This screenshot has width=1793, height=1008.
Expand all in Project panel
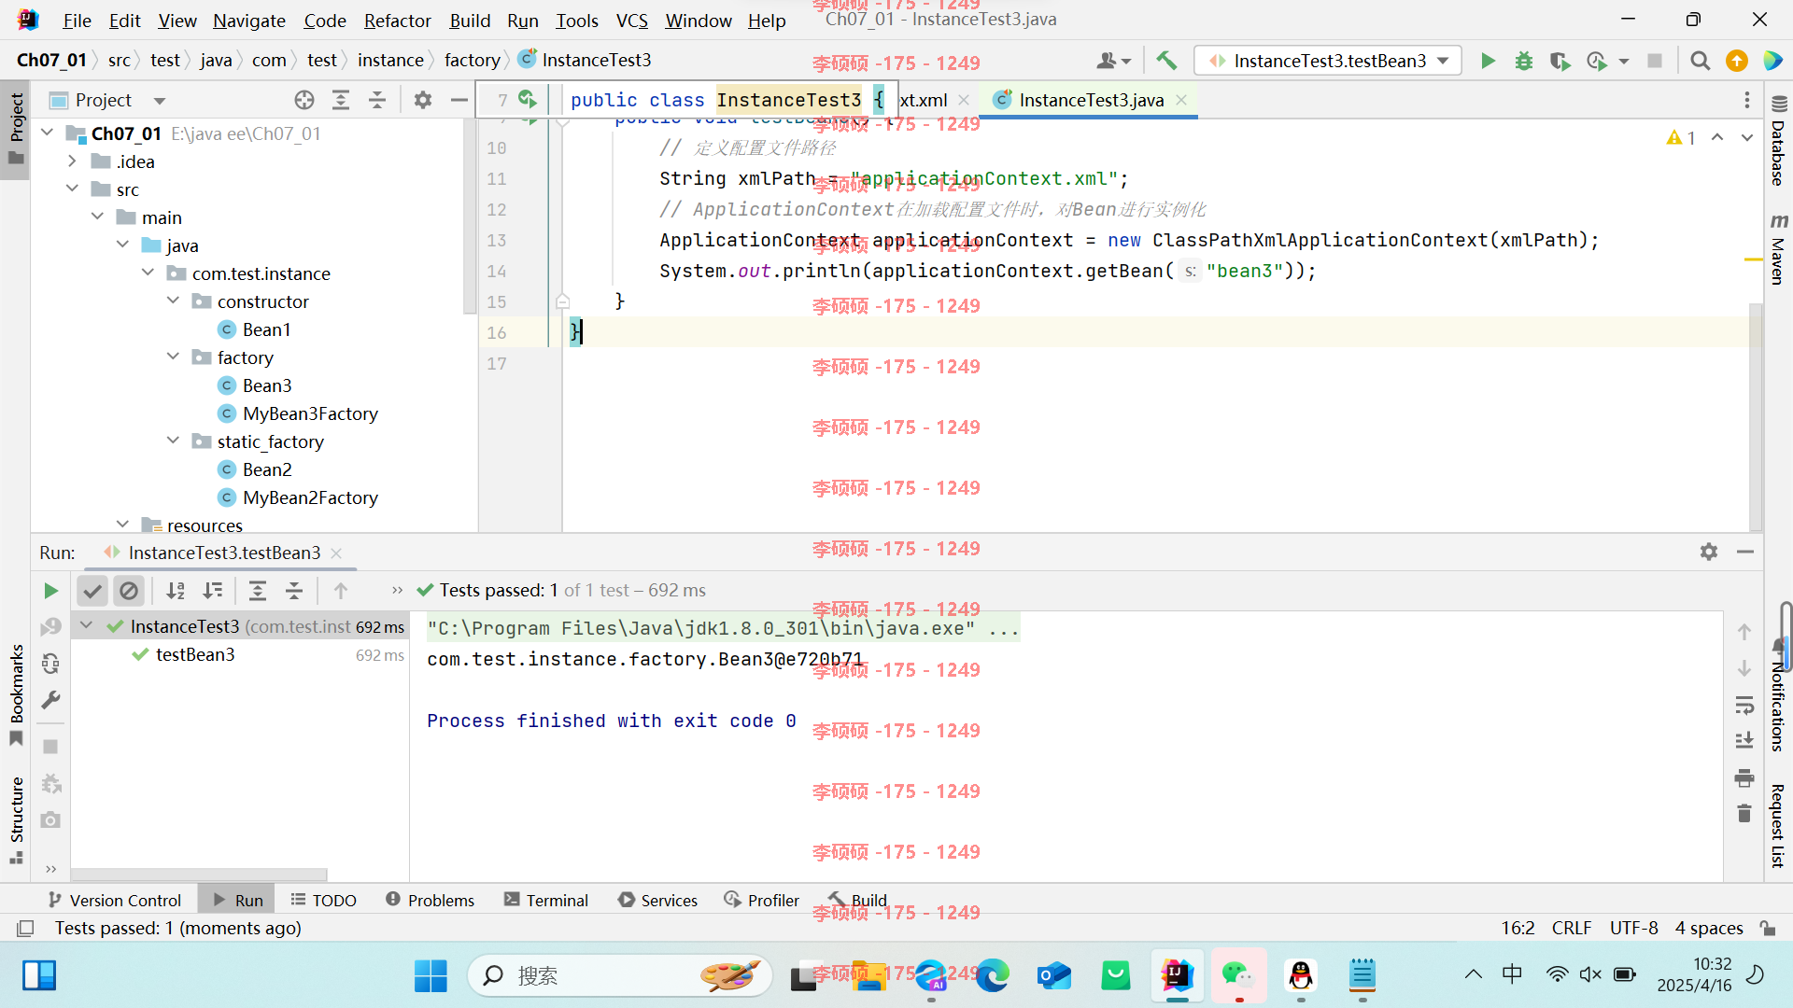coord(341,100)
